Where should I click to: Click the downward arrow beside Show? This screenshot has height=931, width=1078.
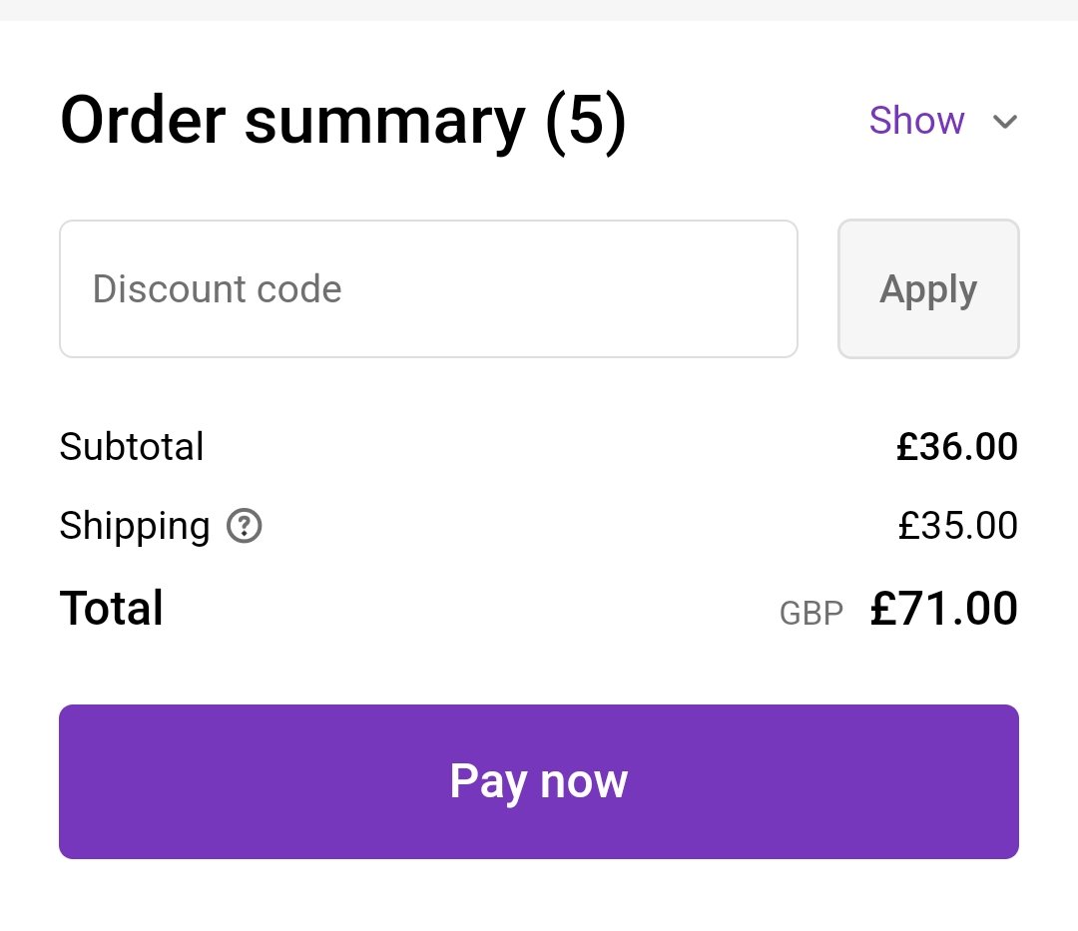(x=1004, y=122)
